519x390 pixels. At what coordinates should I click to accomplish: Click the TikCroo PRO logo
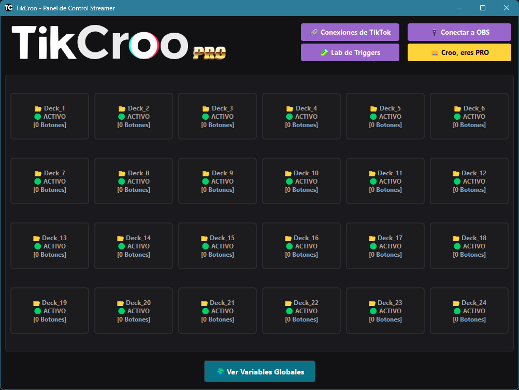[x=119, y=43]
